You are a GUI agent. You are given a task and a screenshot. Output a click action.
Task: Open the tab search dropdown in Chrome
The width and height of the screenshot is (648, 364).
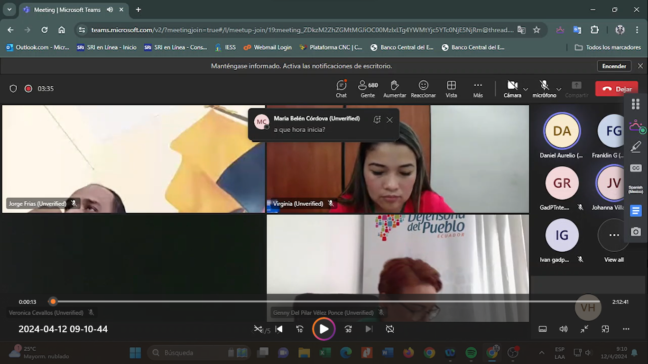tap(9, 9)
